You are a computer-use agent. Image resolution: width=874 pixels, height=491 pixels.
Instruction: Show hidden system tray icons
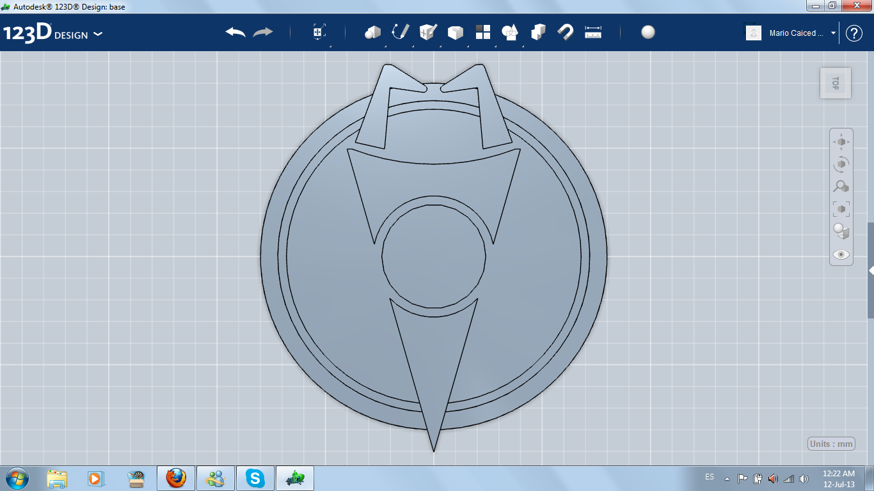(727, 478)
